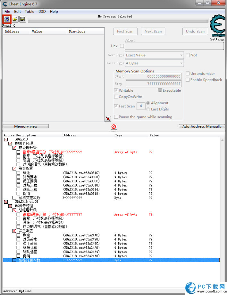227x295 pixels.
Task: Collapse the NBA2K18 v1.05 group
Action: pyautogui.click(x=6, y=202)
